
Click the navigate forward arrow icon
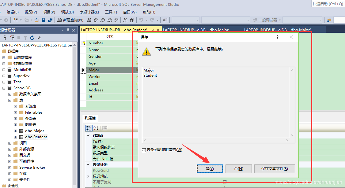pos(6,20)
